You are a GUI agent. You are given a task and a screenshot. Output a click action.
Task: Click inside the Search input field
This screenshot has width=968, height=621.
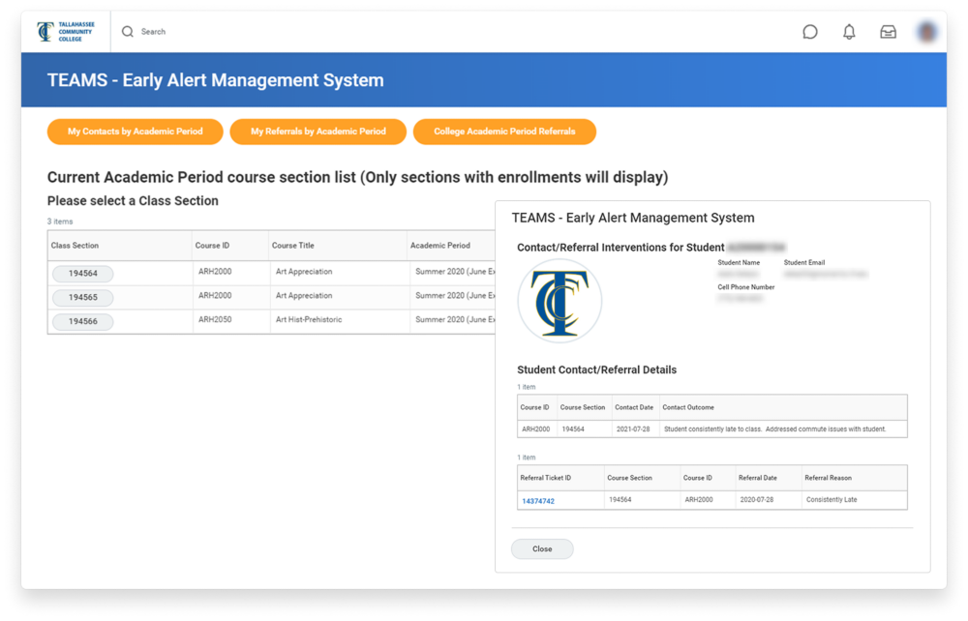194,31
